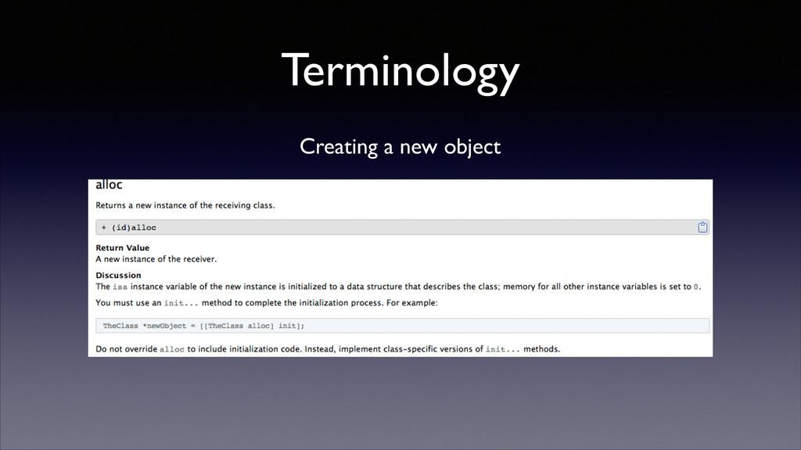Click the clipboard copy icon beside alloc declaration
The height and width of the screenshot is (450, 801).
pos(702,227)
